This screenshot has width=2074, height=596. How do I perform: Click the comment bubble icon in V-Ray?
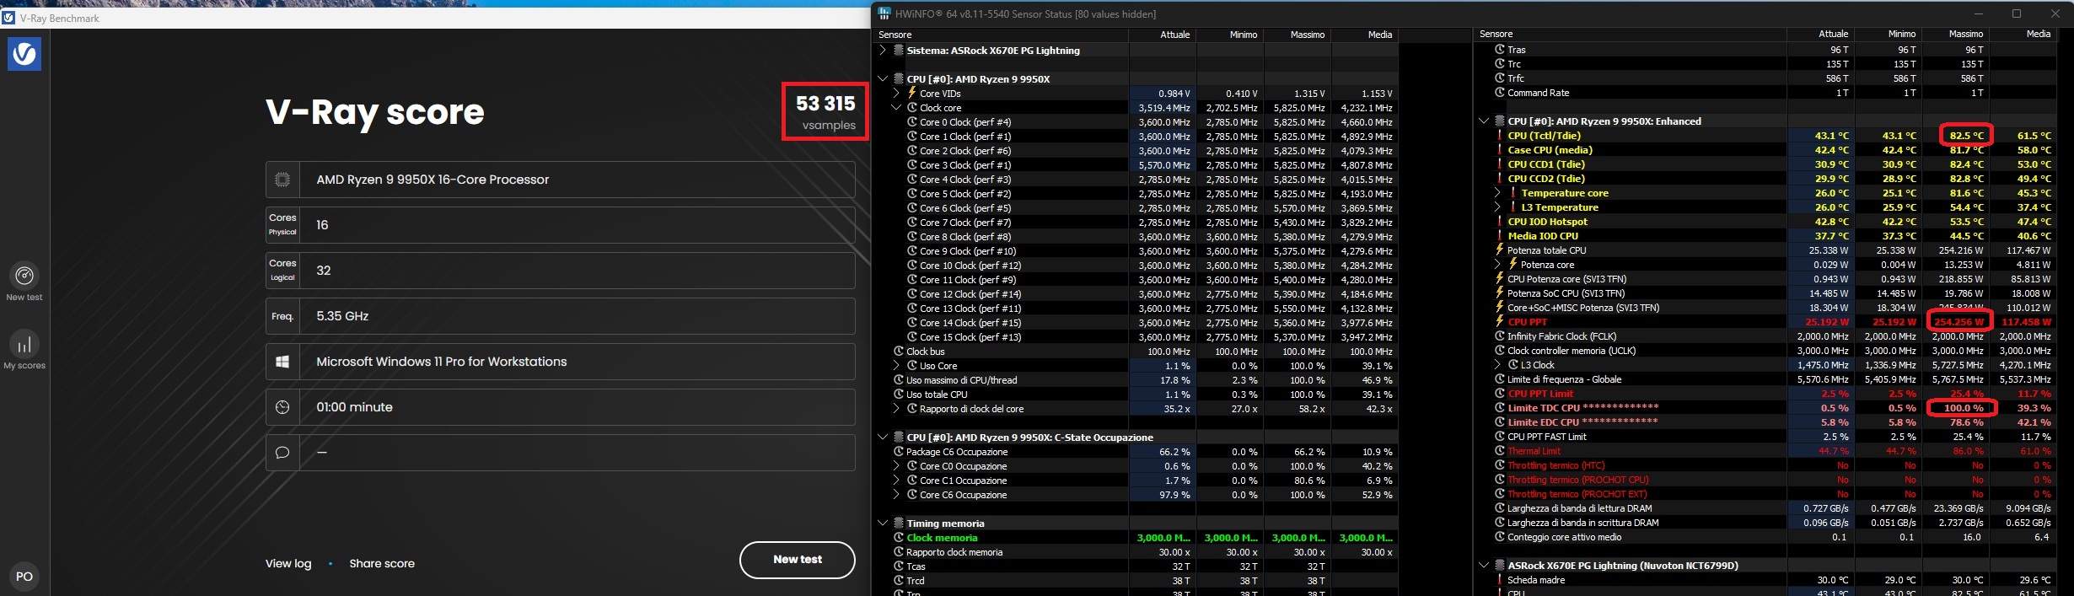282,453
